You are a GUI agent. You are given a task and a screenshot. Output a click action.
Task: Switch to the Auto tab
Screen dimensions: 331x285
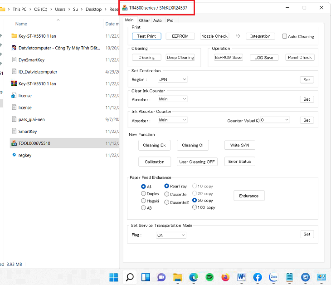(157, 20)
